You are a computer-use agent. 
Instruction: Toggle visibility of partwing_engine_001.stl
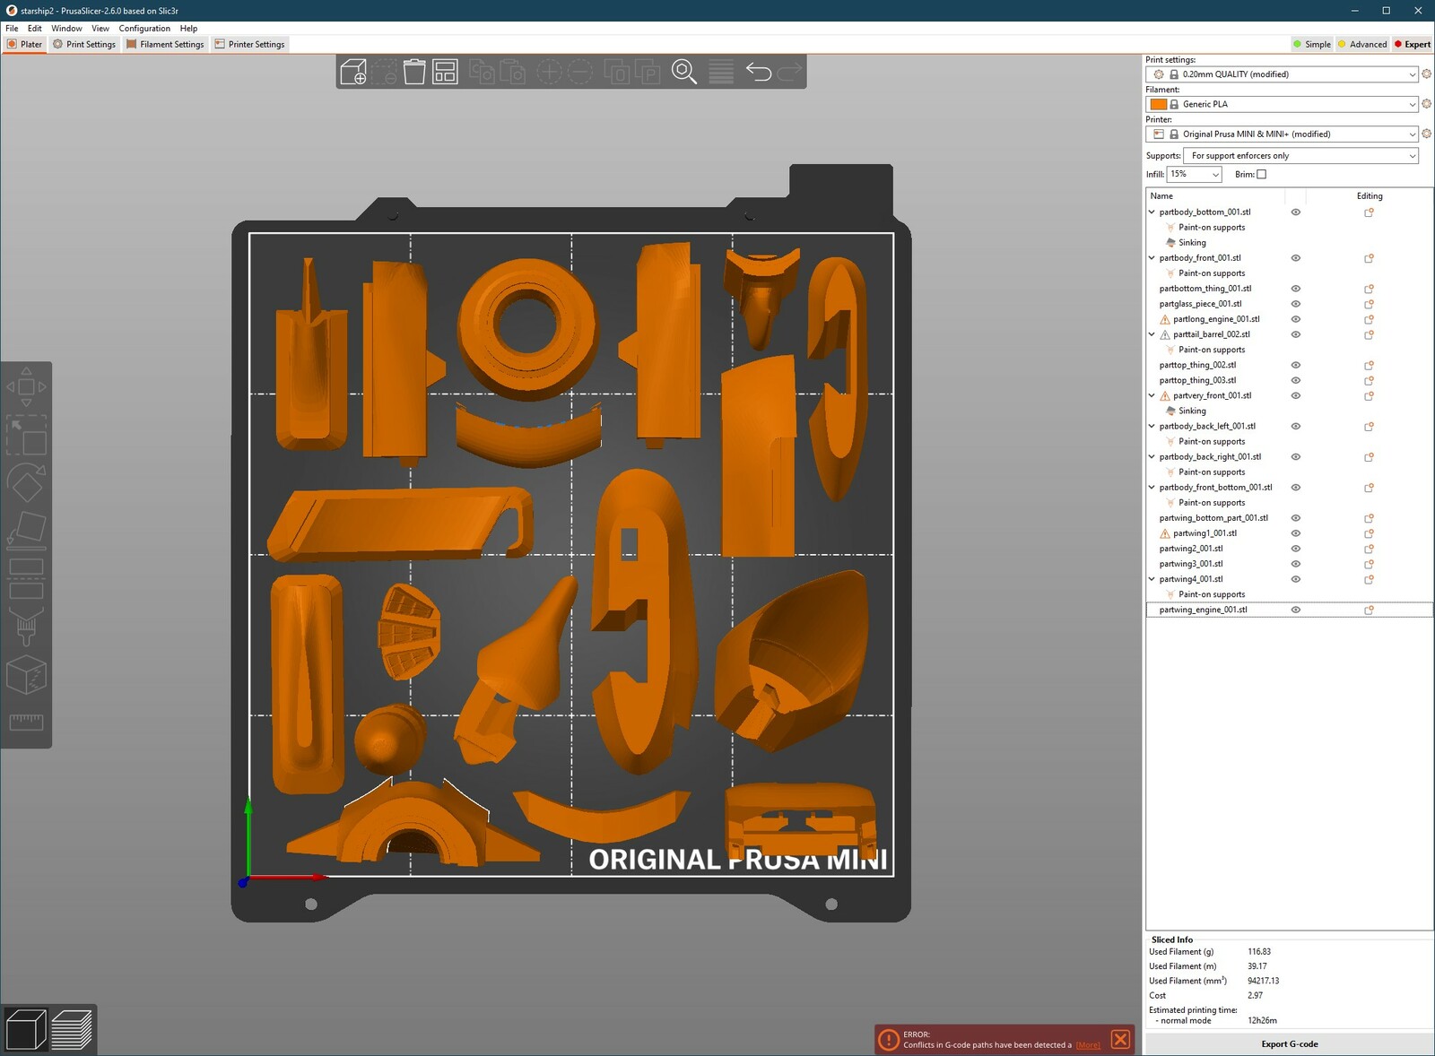pos(1295,610)
